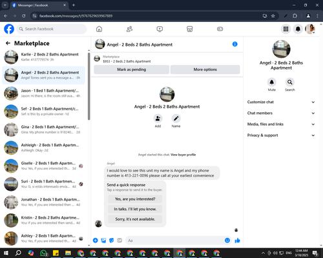
Task: Expand Customize chat section
Action: tap(281, 102)
